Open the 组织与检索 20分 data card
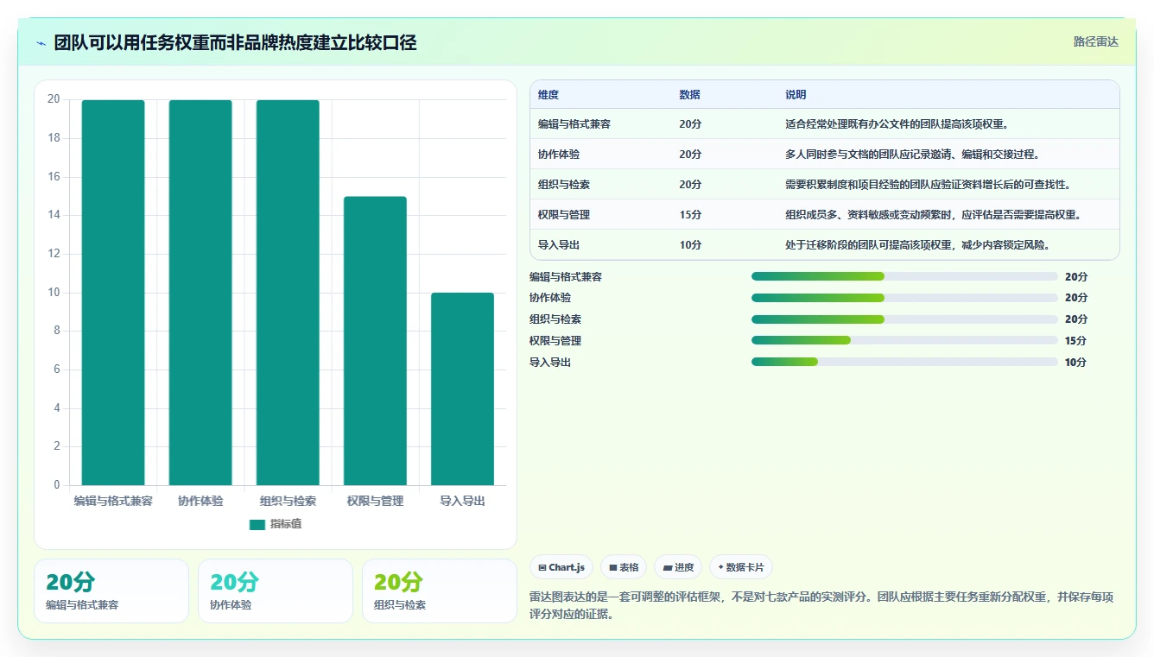1154x657 pixels. pyautogui.click(x=440, y=591)
